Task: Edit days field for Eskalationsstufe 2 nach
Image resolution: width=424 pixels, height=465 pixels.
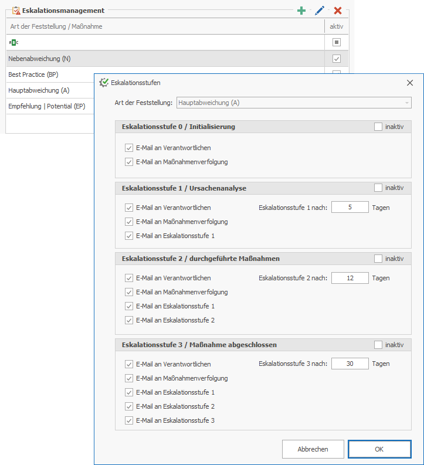Action: [350, 278]
